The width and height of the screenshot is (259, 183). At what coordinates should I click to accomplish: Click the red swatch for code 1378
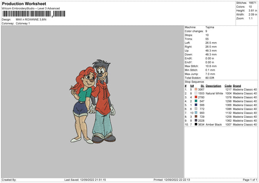tap(196, 97)
